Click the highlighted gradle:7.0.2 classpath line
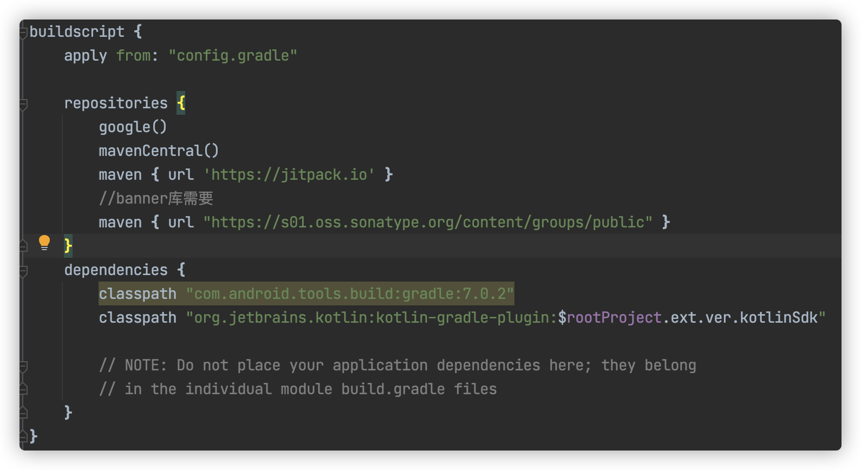This screenshot has height=470, width=861. [x=306, y=293]
